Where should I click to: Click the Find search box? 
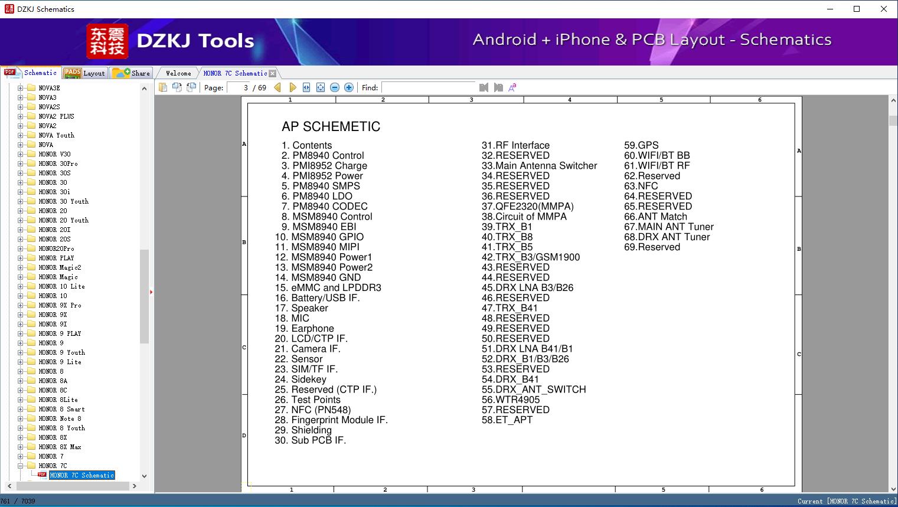[429, 87]
